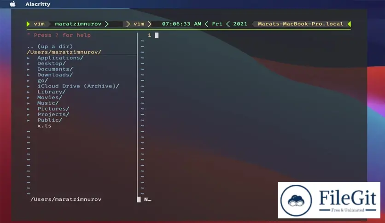Open the Alacritty application menu

(38, 4)
